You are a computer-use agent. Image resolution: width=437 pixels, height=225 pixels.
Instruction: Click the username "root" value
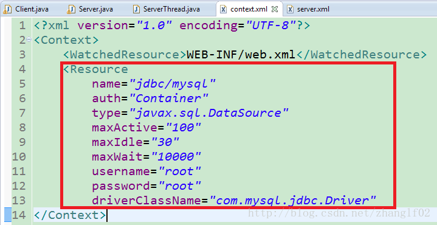(x=179, y=171)
